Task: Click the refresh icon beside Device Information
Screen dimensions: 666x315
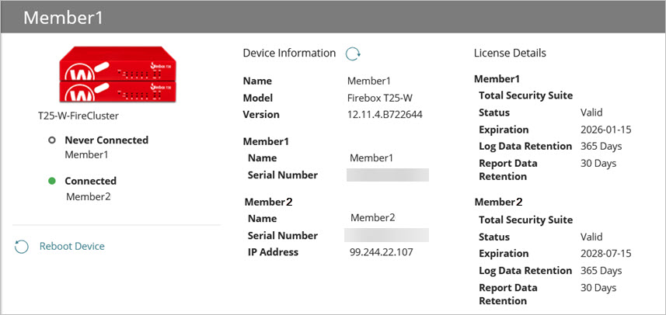Action: [354, 54]
